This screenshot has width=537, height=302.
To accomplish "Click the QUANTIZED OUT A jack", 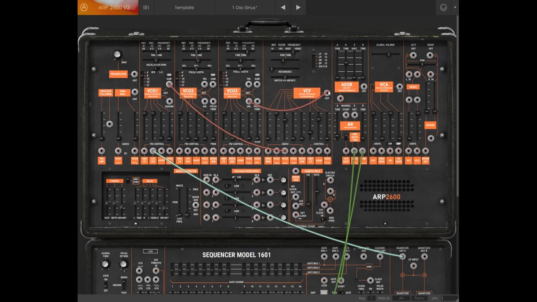I will point(402,256).
